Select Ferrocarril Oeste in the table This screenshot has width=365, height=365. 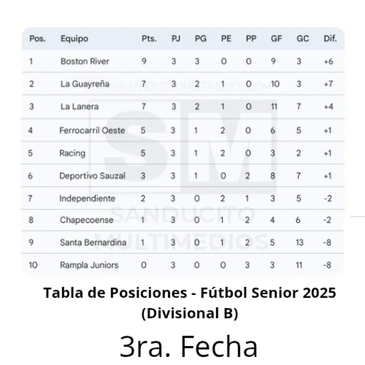tap(92, 130)
